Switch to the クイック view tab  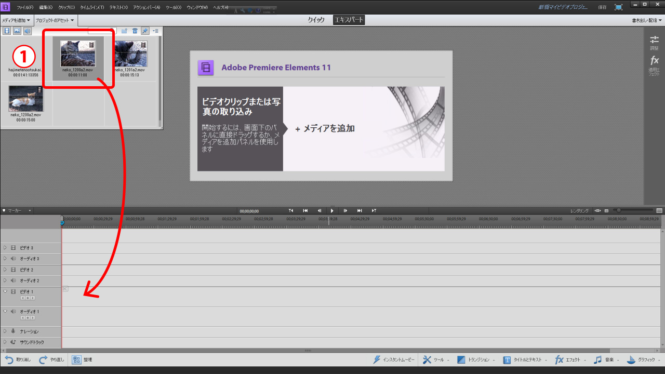pyautogui.click(x=316, y=20)
